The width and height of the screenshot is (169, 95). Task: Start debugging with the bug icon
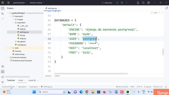coord(122,3)
